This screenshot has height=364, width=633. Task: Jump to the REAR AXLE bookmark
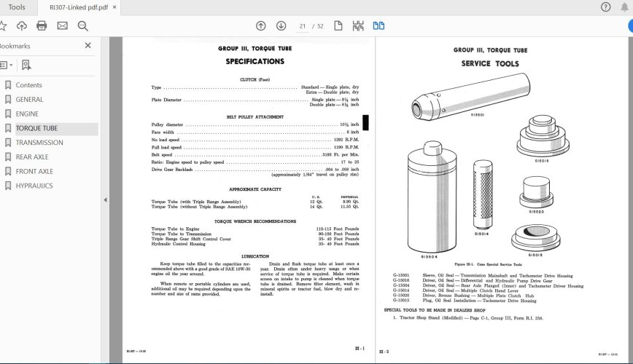click(x=32, y=157)
